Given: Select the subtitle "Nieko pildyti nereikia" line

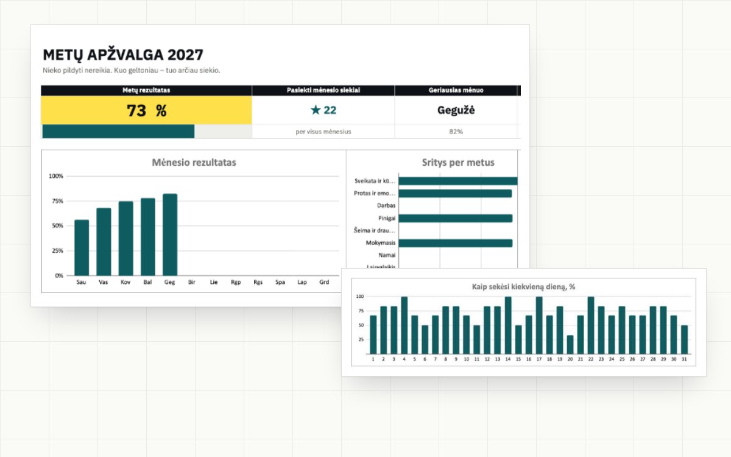Looking at the screenshot, I should click(132, 70).
